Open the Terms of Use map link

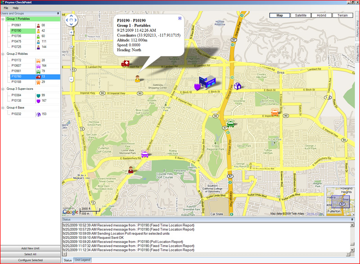tap(315, 214)
